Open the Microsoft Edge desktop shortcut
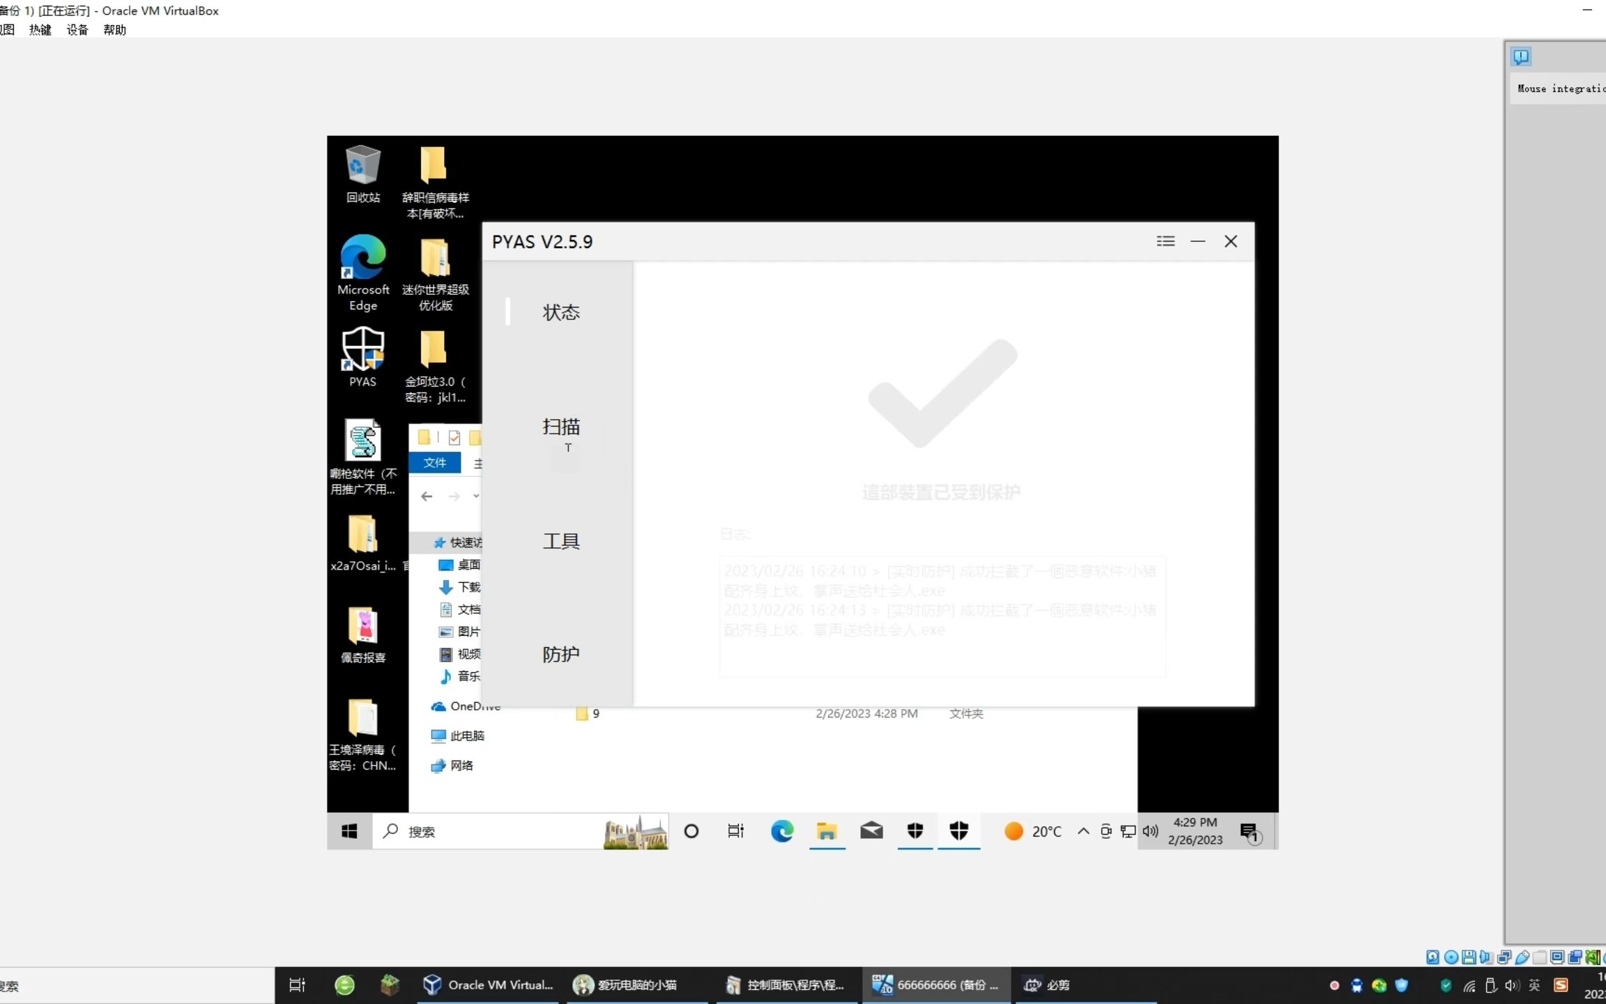 (362, 273)
